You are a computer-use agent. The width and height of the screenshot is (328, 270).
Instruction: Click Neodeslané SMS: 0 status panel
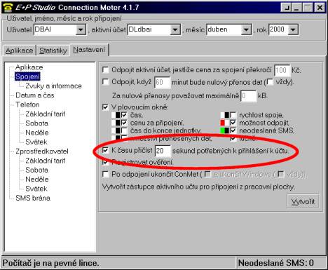[281, 263]
